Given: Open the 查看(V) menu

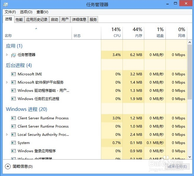Looking at the screenshot, I should pyautogui.click(x=42, y=12).
